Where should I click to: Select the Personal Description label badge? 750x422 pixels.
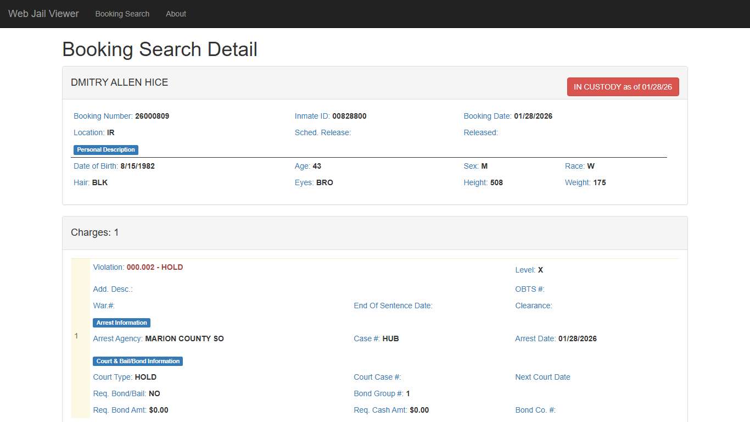point(106,149)
